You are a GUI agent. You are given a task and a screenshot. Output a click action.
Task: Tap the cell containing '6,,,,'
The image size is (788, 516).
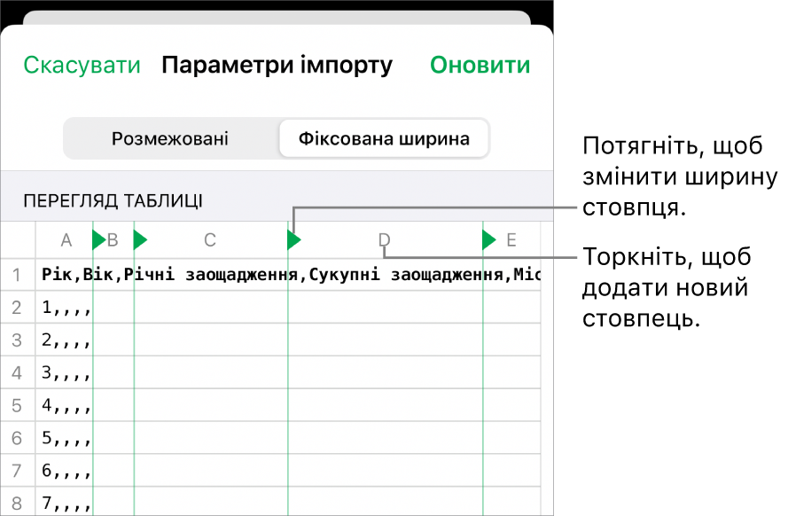[x=66, y=470]
